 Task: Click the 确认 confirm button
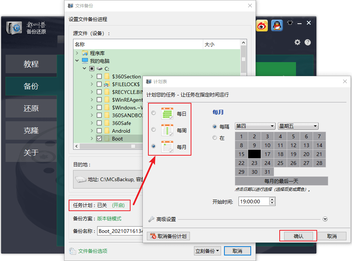[298, 236]
